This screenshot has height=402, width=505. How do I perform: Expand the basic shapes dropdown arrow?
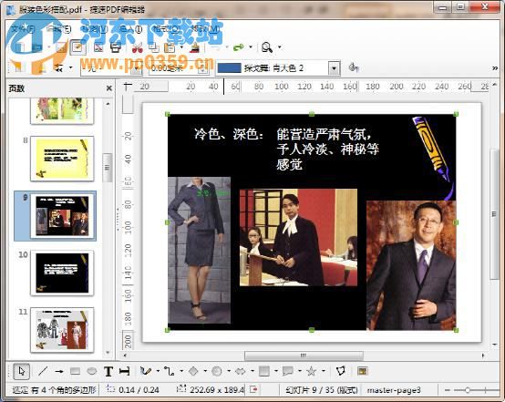(205, 371)
